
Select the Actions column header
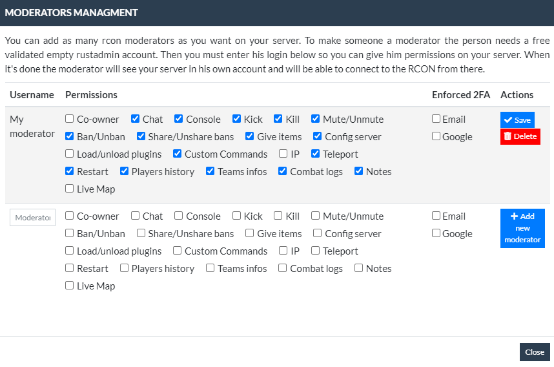click(517, 95)
